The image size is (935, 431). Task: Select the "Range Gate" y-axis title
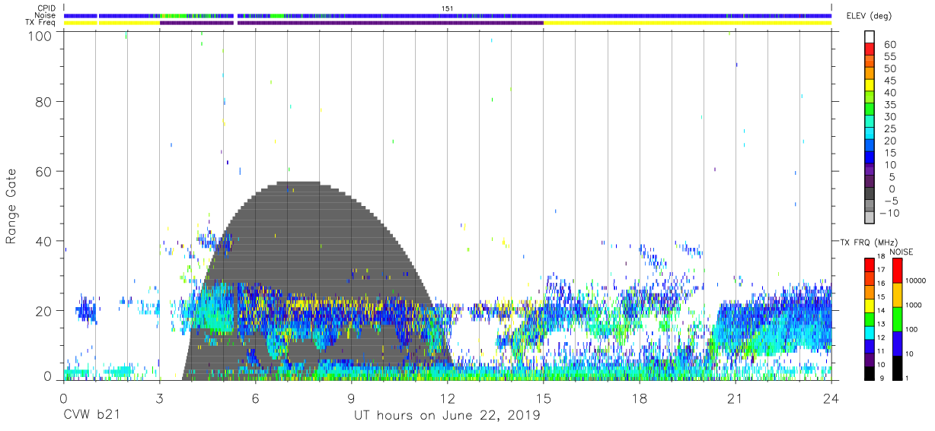pyautogui.click(x=11, y=206)
